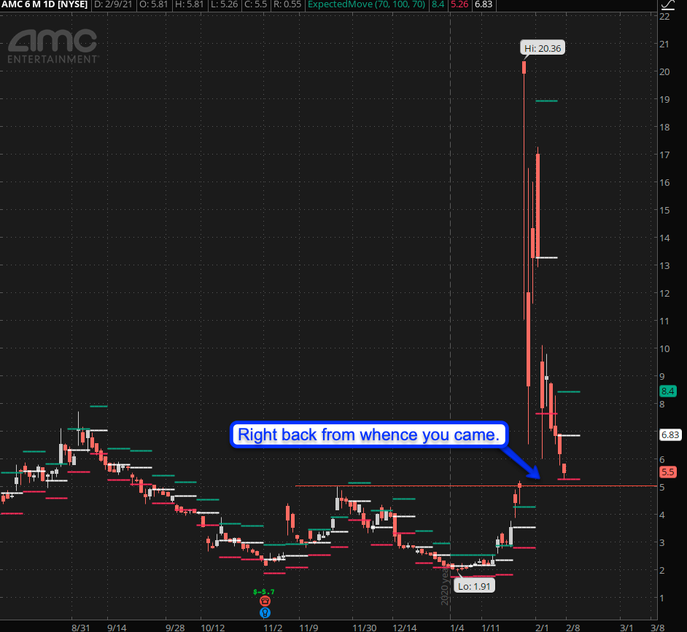Click the 11 level on the price axis
This screenshot has width=687, height=632.
664,321
